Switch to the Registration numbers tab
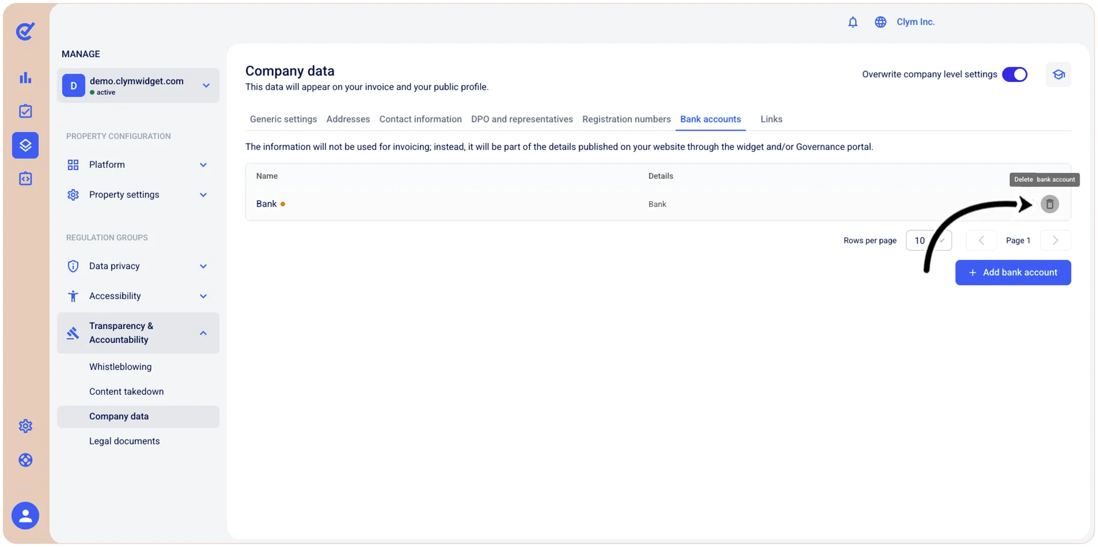 coord(626,119)
